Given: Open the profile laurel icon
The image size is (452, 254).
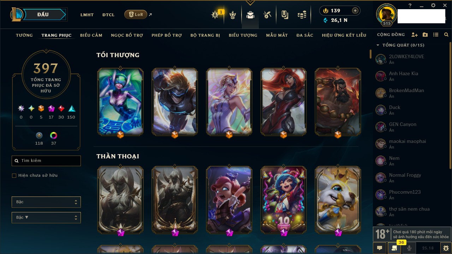Looking at the screenshot, I should point(233,15).
